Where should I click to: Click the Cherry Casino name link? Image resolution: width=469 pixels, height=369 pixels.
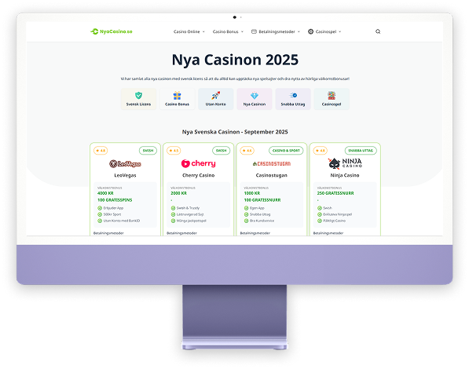(198, 175)
